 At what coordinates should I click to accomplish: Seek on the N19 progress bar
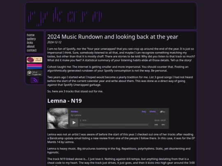(114, 125)
